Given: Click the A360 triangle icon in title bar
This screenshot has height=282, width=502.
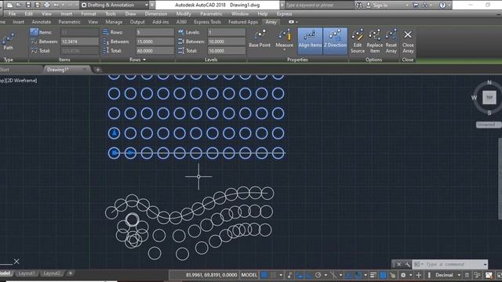Looking at the screenshot, I should pos(425,5).
